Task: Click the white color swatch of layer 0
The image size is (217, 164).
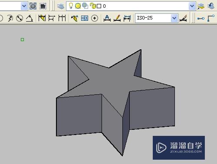Action: (x=99, y=6)
